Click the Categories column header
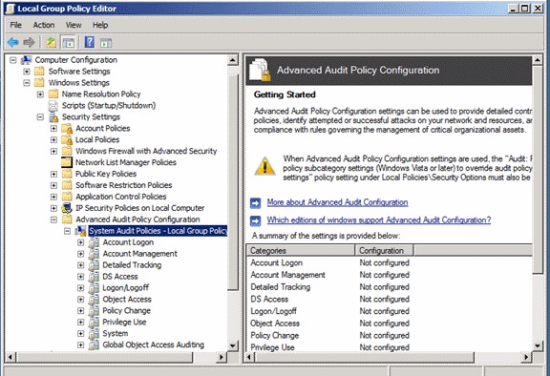 click(301, 250)
